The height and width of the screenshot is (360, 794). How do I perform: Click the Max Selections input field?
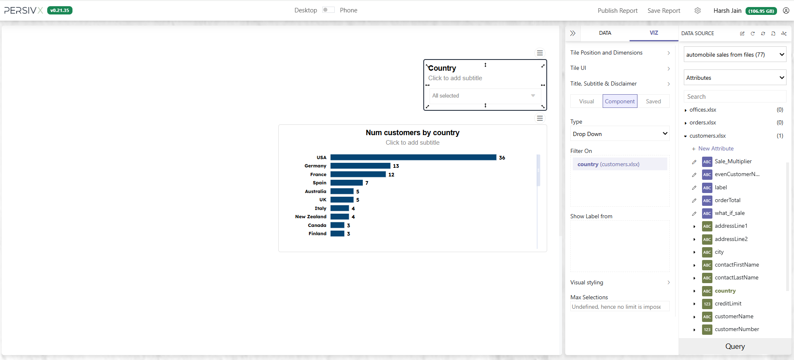point(620,307)
